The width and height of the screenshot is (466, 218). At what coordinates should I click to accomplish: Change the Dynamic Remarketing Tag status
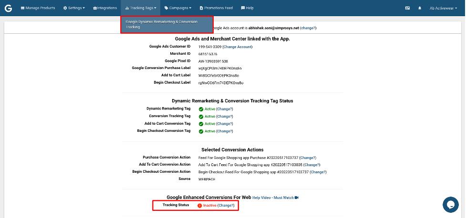point(224,109)
